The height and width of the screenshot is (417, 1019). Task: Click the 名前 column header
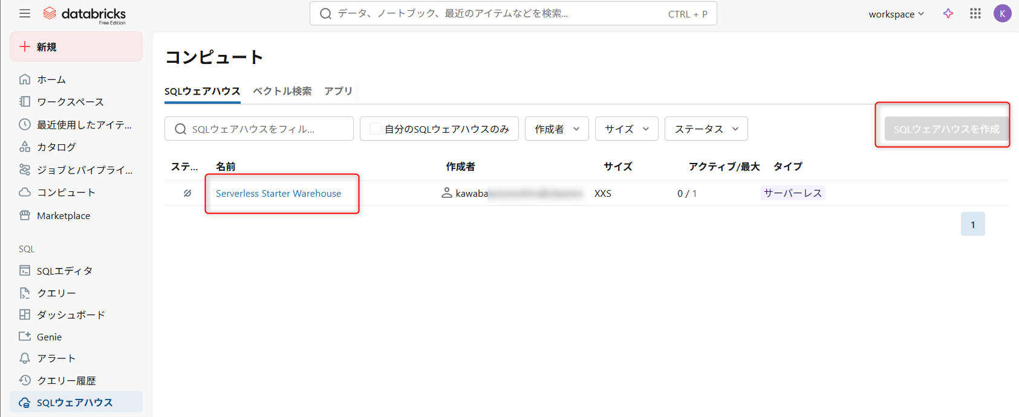coord(226,167)
